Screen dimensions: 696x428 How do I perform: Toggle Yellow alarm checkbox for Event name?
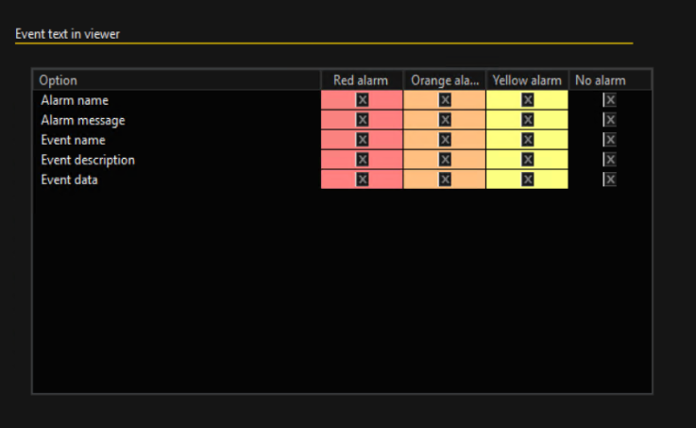[527, 140]
